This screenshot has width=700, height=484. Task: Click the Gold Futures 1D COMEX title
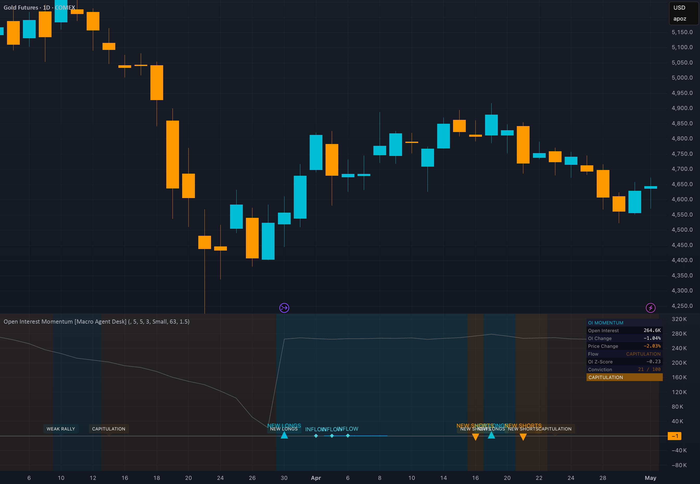pos(40,7)
